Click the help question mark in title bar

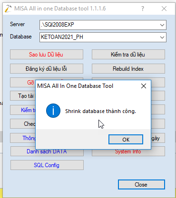pos(143,9)
